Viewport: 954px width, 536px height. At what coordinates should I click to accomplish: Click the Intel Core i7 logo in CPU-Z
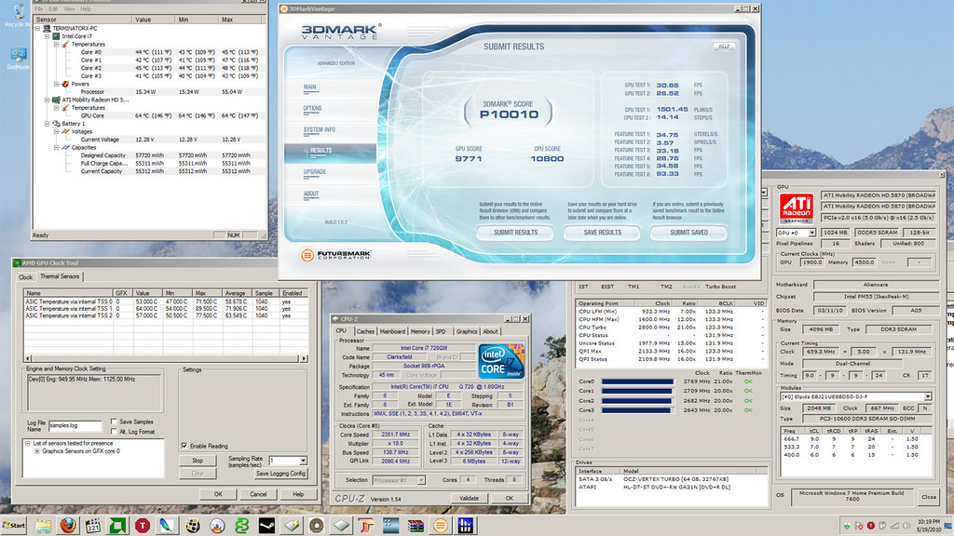coord(501,361)
